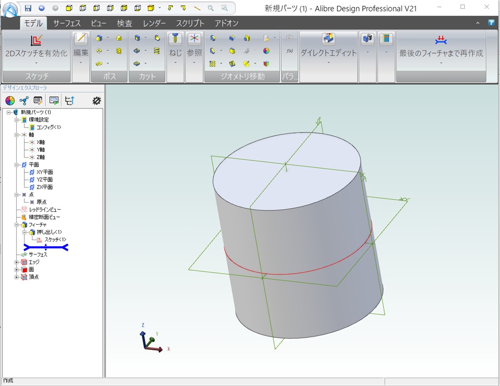
Task: Open the 検査 ribbon tab
Action: [125, 23]
